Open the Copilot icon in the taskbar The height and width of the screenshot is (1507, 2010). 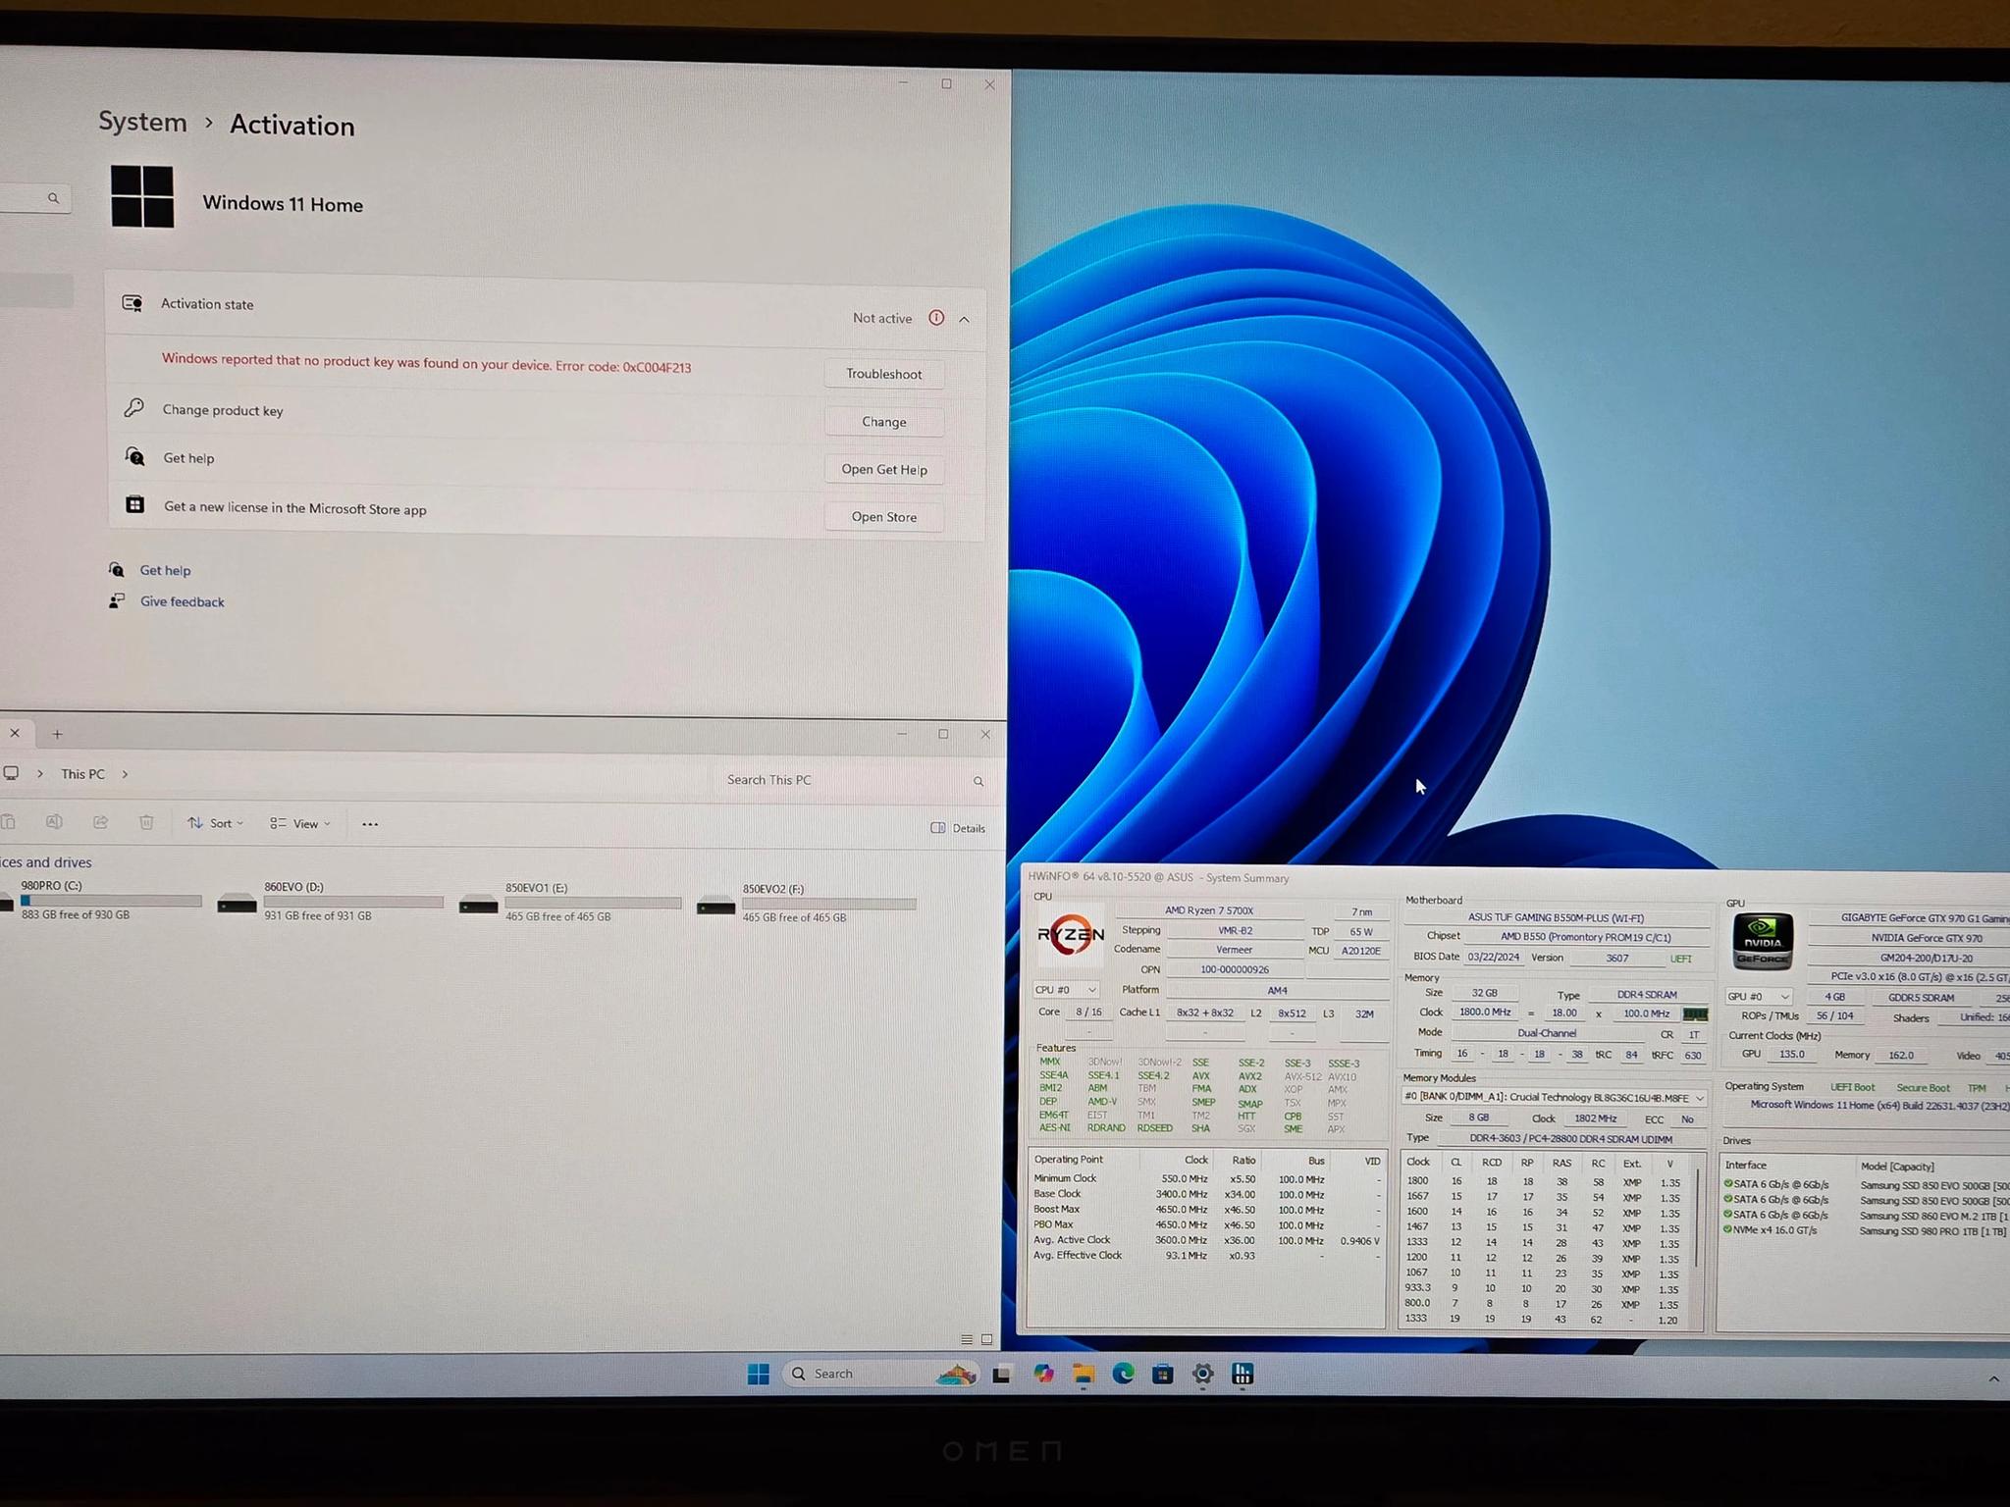click(1043, 1374)
